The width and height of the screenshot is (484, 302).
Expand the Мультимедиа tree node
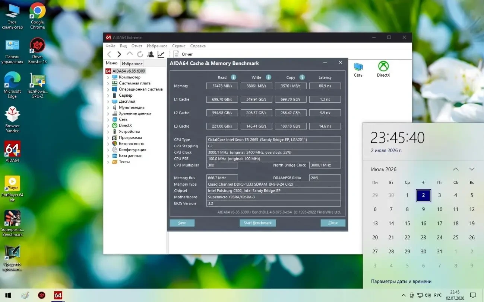[x=108, y=107]
